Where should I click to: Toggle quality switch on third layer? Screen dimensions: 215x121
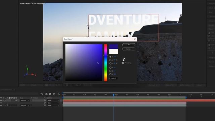coord(5,105)
